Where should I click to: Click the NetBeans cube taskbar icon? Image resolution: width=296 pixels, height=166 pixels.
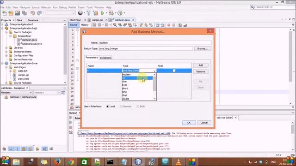138,162
